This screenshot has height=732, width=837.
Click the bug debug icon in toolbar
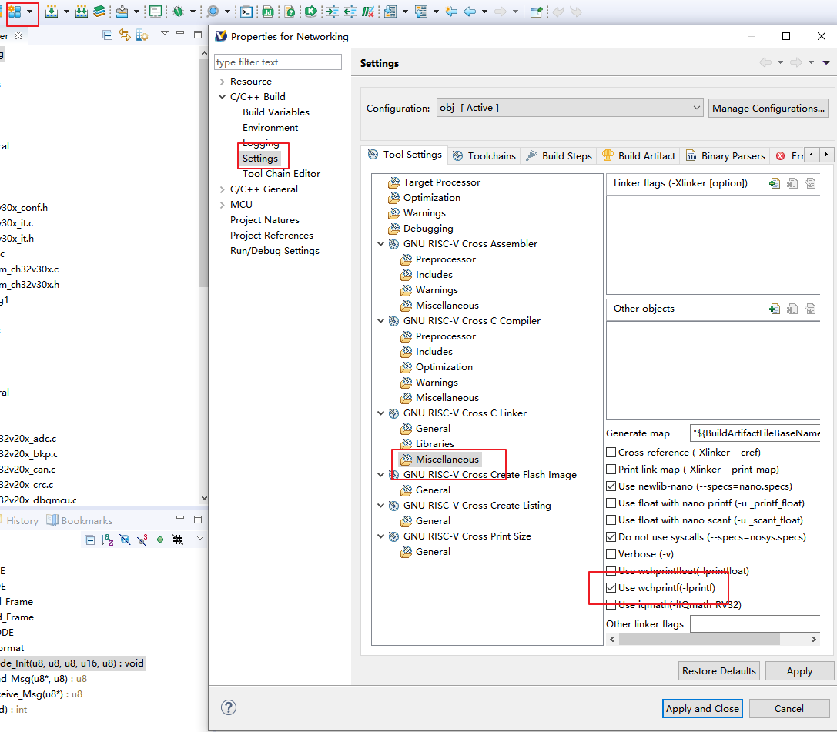click(x=178, y=12)
